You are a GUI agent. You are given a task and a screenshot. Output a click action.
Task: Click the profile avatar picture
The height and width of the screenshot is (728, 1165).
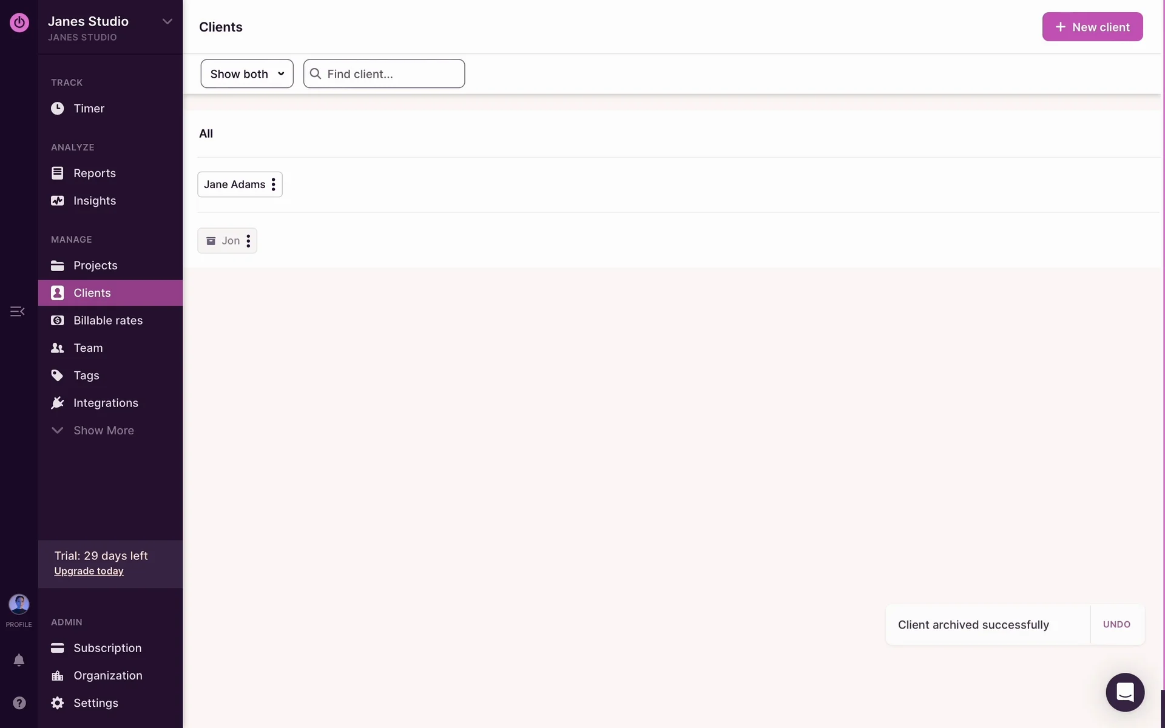pos(19,604)
